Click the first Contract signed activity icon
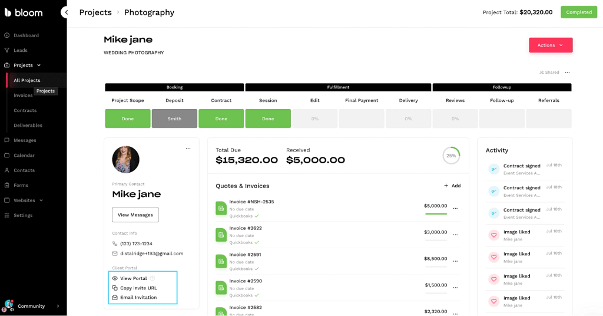The image size is (603, 316). coord(494,169)
